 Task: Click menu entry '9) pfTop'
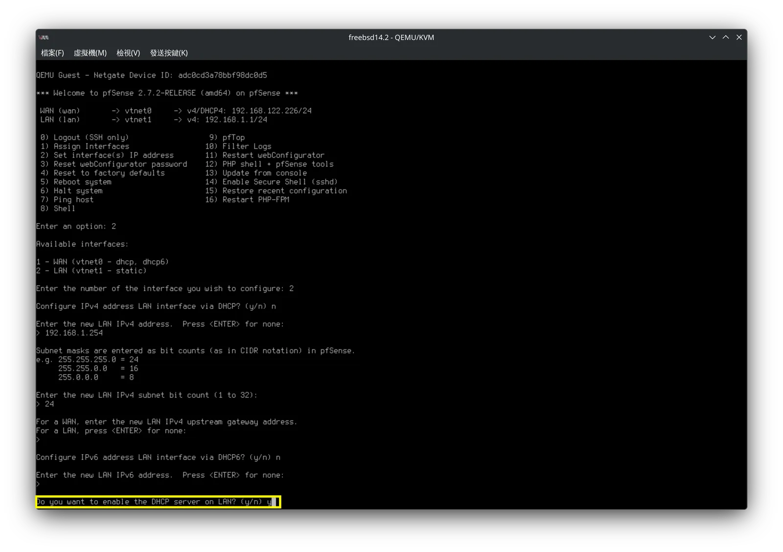pyautogui.click(x=227, y=138)
